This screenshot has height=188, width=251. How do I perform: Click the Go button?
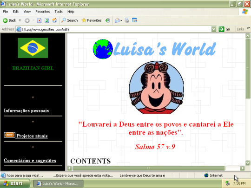(x=225, y=29)
